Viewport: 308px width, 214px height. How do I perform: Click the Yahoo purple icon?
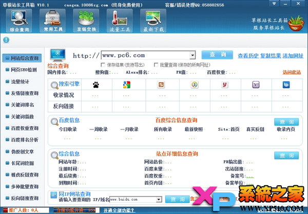click(256, 85)
